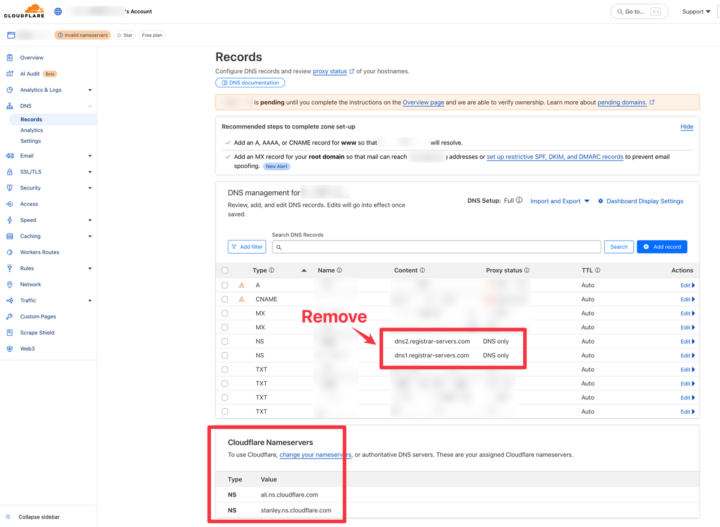Expand the Rules sidebar section arrow
Screen dimensions: 720x527
tap(90, 269)
